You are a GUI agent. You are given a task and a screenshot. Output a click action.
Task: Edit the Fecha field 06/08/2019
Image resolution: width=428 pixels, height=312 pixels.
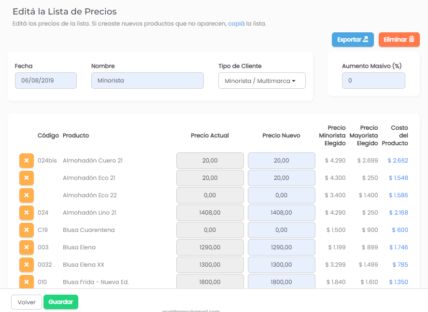click(46, 81)
